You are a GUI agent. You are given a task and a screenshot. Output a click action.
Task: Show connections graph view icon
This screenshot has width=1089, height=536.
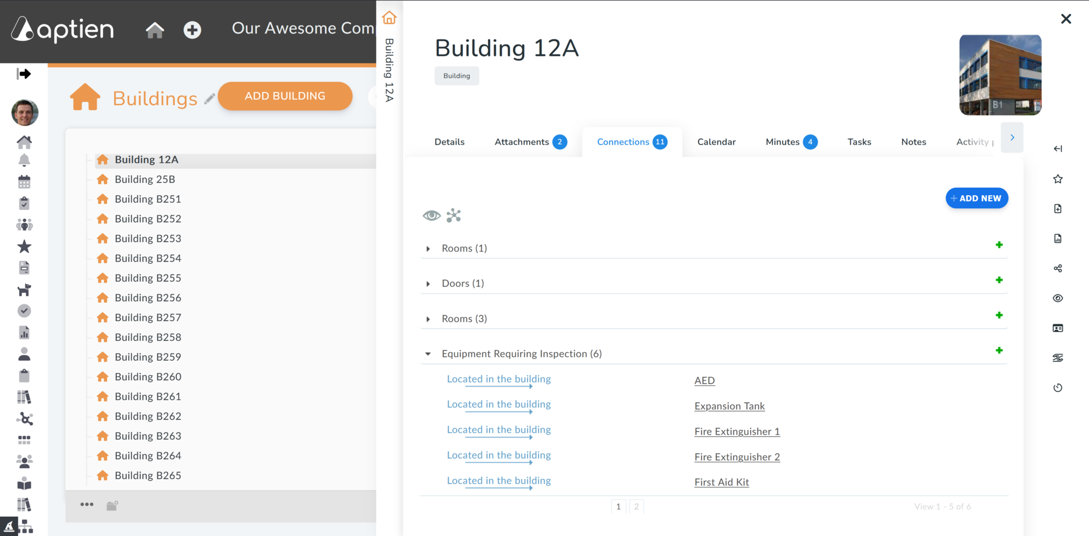tap(454, 216)
